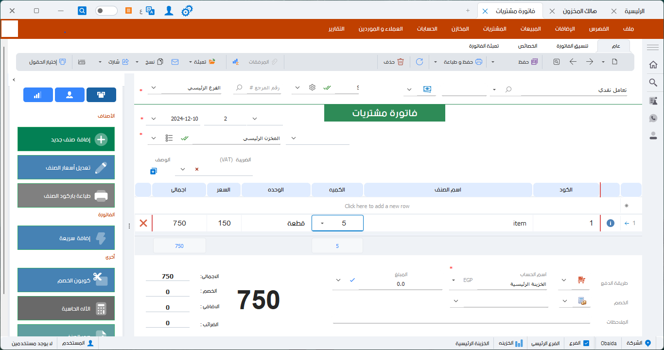Click the blue info icon on row 1

(x=611, y=223)
